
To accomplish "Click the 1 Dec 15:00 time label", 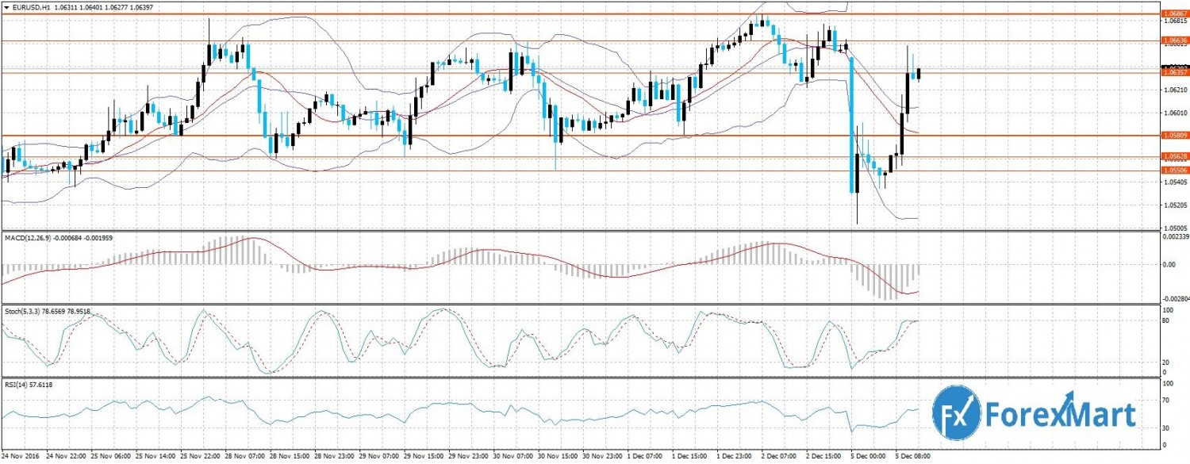I will [x=689, y=456].
